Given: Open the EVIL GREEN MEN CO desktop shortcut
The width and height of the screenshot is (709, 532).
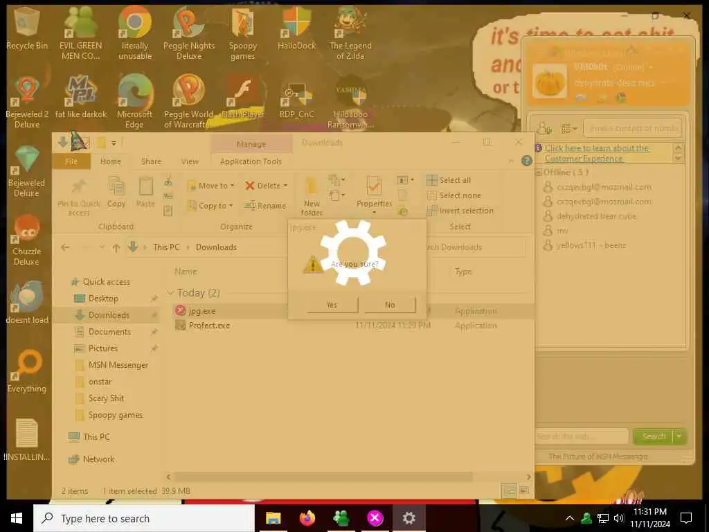Looking at the screenshot, I should coord(80,33).
